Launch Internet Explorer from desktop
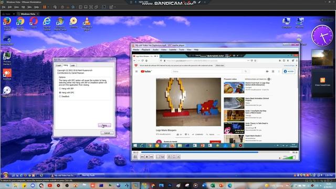The image size is (336, 189). [47, 23]
